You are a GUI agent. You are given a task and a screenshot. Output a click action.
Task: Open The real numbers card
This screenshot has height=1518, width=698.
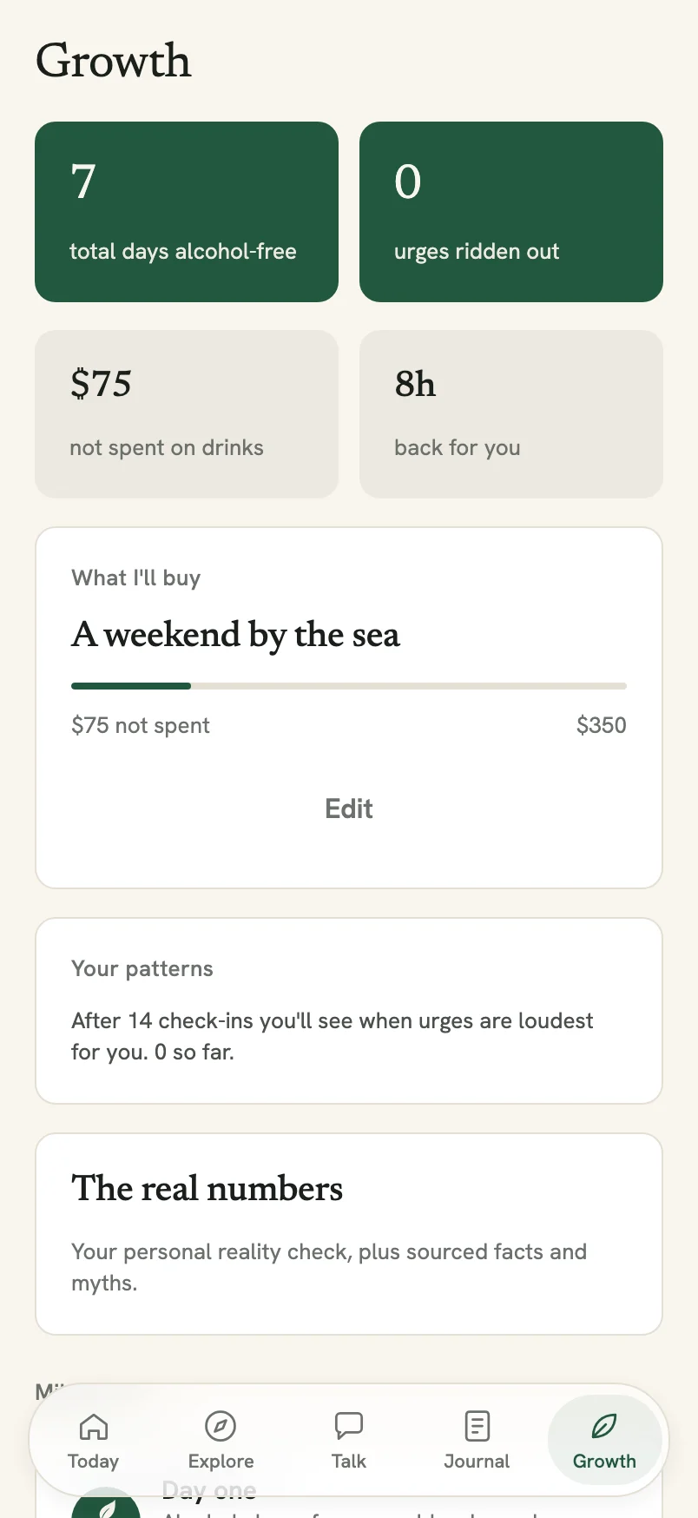pyautogui.click(x=349, y=1234)
